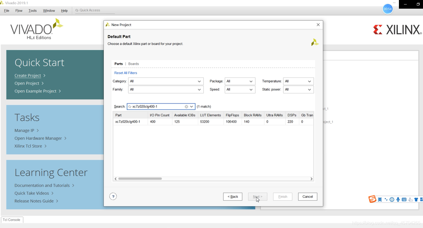Click the Finish button
Image resolution: width=423 pixels, height=228 pixels.
[x=283, y=197]
